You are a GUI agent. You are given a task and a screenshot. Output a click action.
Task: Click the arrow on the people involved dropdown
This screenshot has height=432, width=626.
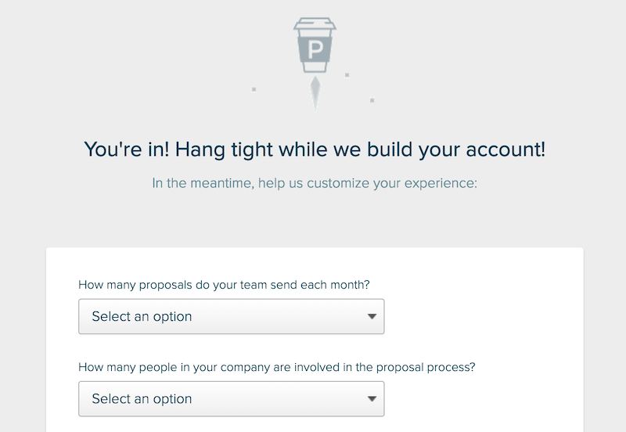pyautogui.click(x=372, y=399)
